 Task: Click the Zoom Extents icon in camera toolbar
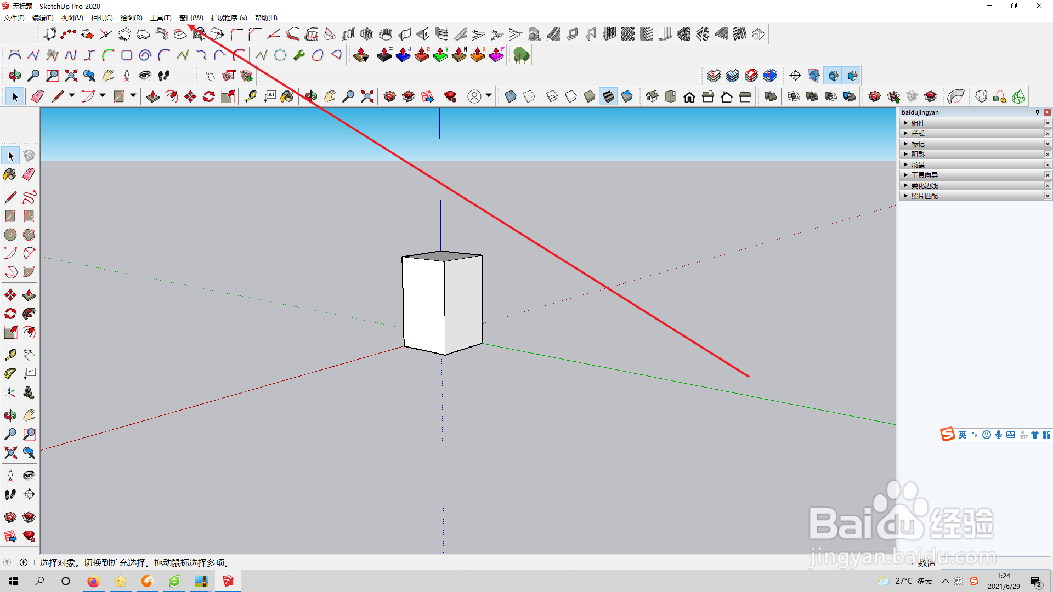71,76
